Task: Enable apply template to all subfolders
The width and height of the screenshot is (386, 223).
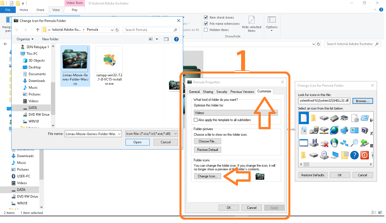Action: (196, 120)
